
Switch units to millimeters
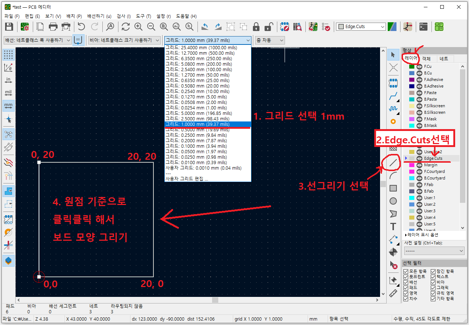coord(8,106)
